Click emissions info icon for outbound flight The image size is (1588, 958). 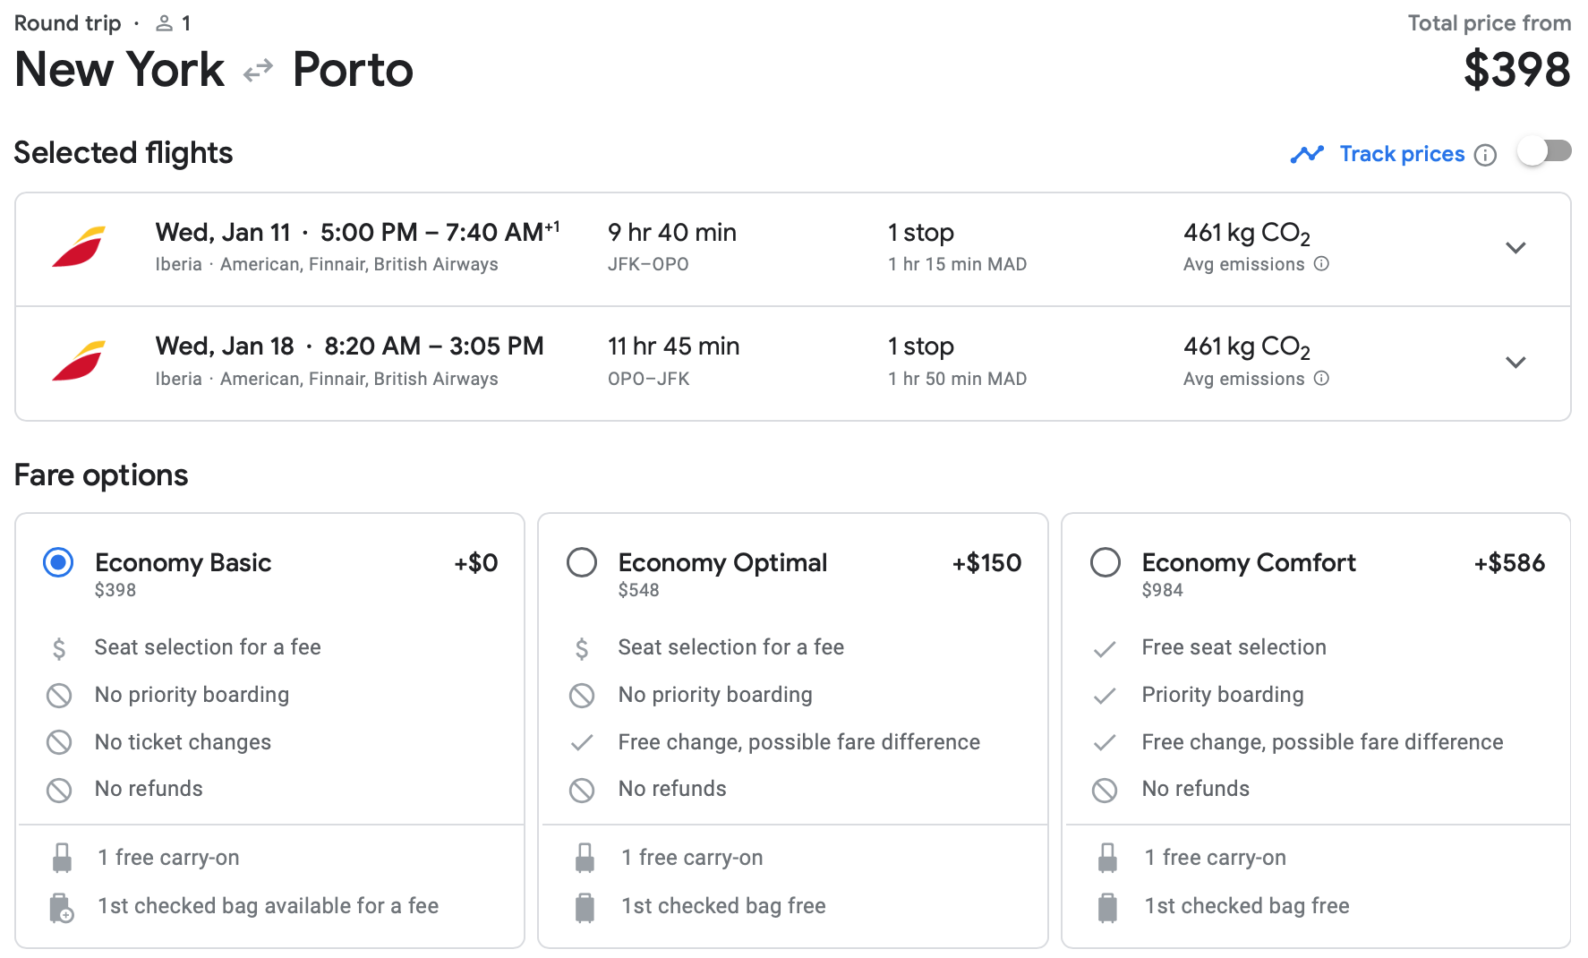click(x=1321, y=264)
